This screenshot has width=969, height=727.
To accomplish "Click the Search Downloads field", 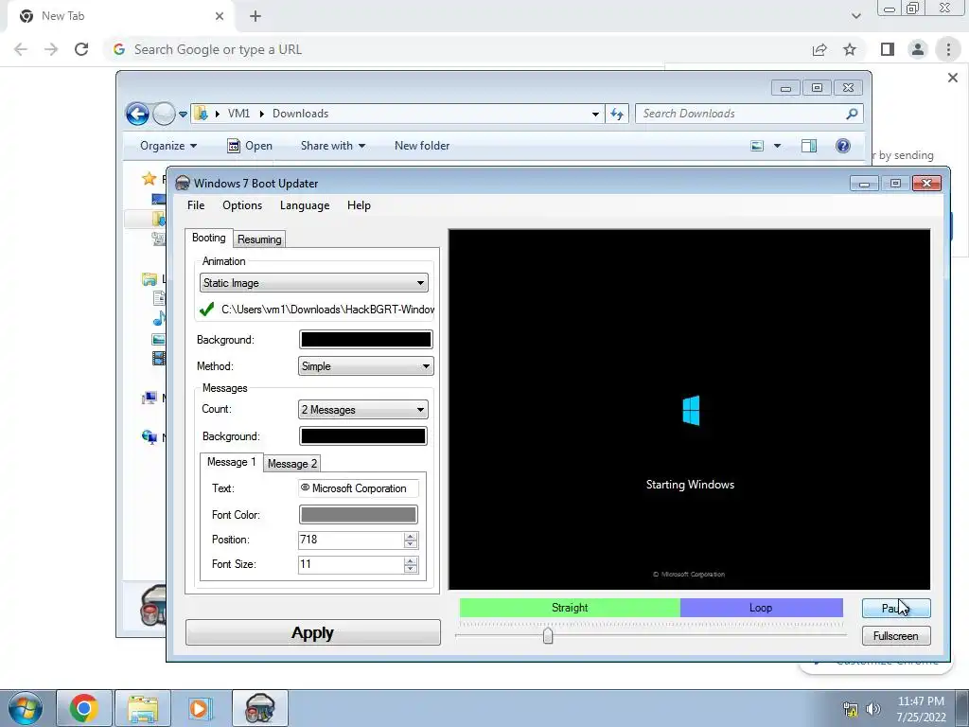I will point(742,114).
